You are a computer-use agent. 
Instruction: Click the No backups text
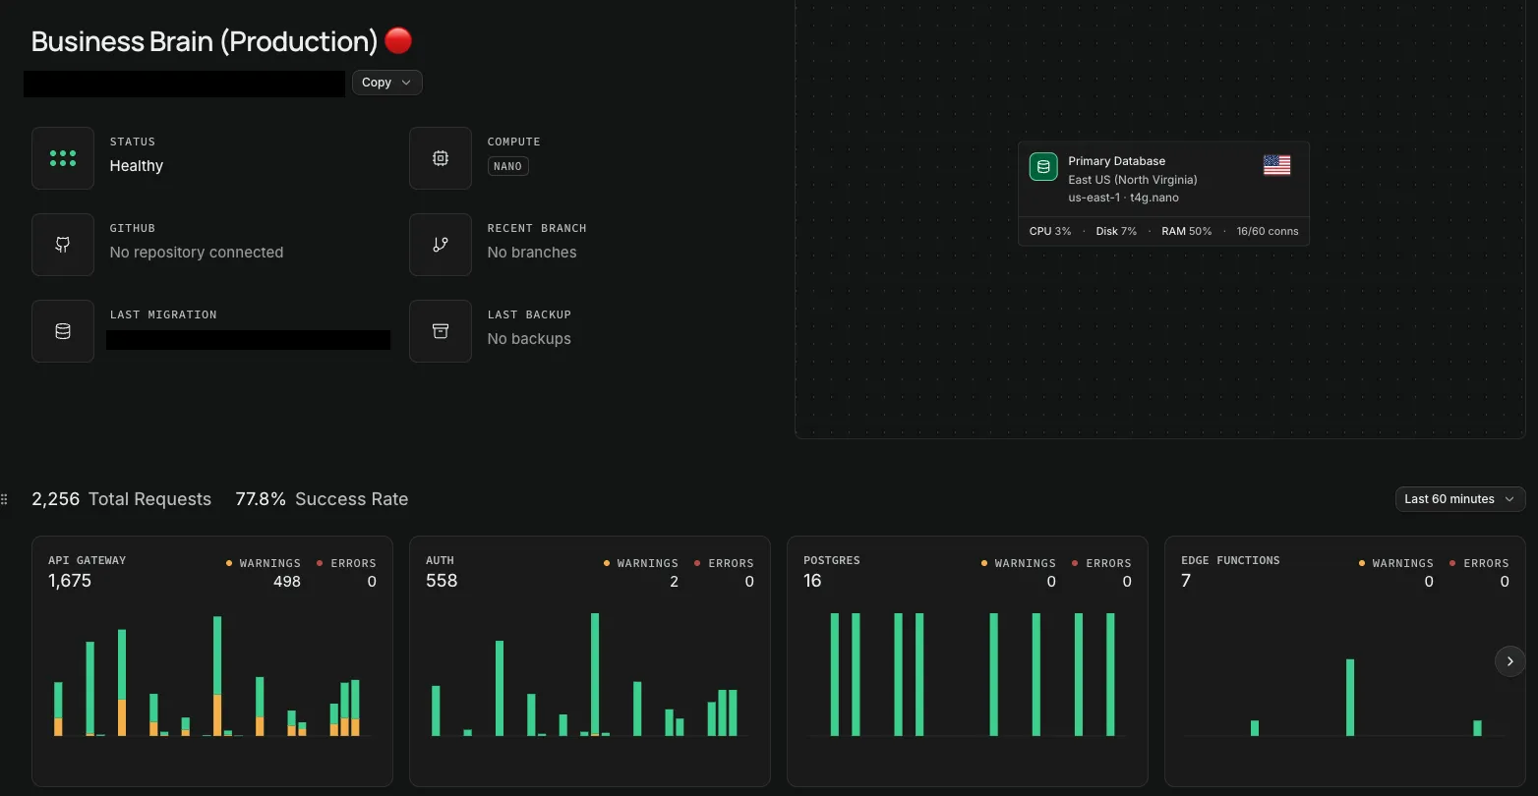(x=529, y=339)
